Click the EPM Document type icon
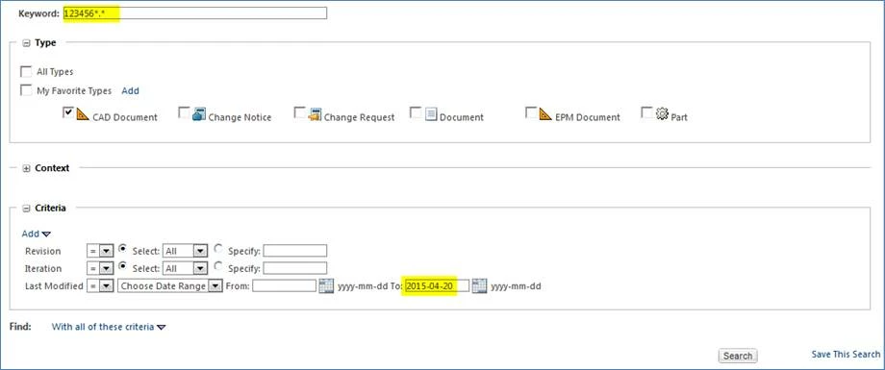This screenshot has height=370, width=885. coord(545,114)
